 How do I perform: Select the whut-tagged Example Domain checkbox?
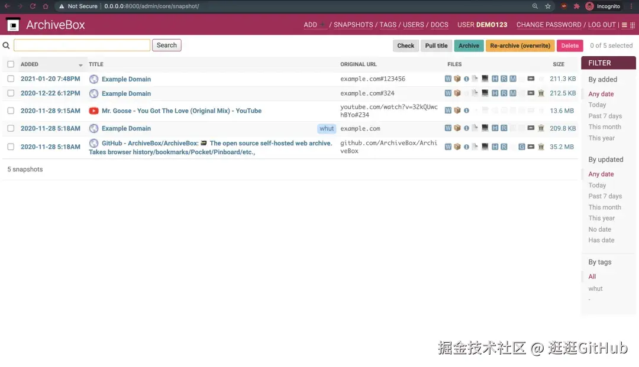[11, 128]
